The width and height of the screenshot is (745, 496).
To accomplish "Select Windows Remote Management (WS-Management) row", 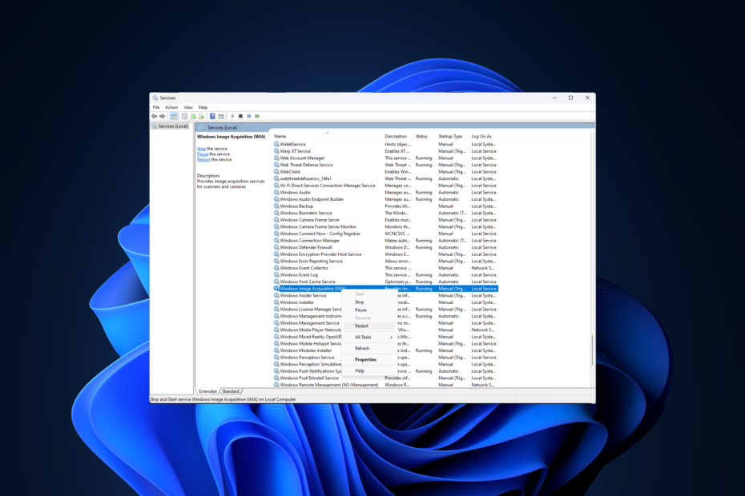I will (x=385, y=385).
